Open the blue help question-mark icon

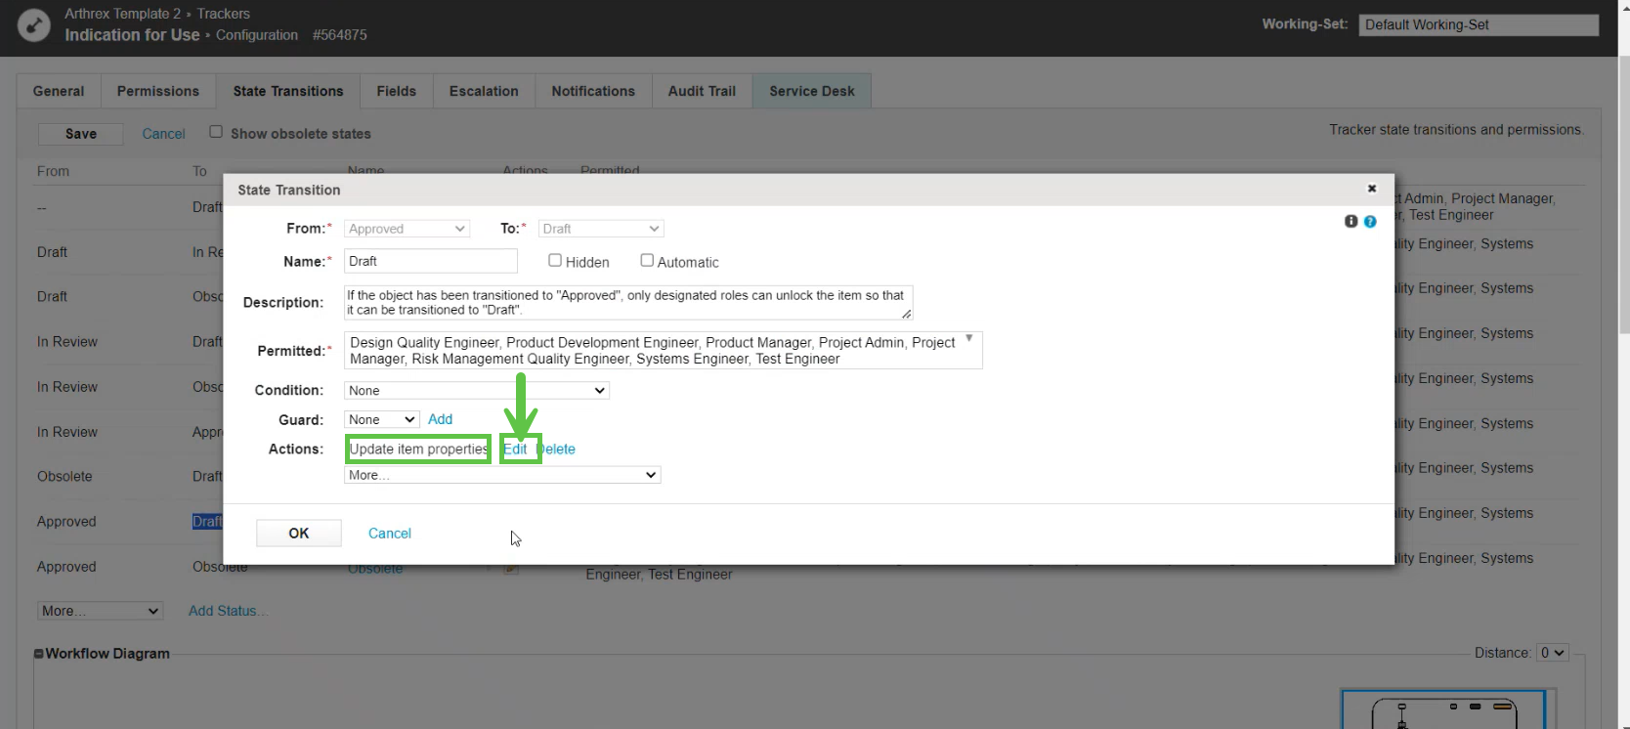pyautogui.click(x=1370, y=222)
